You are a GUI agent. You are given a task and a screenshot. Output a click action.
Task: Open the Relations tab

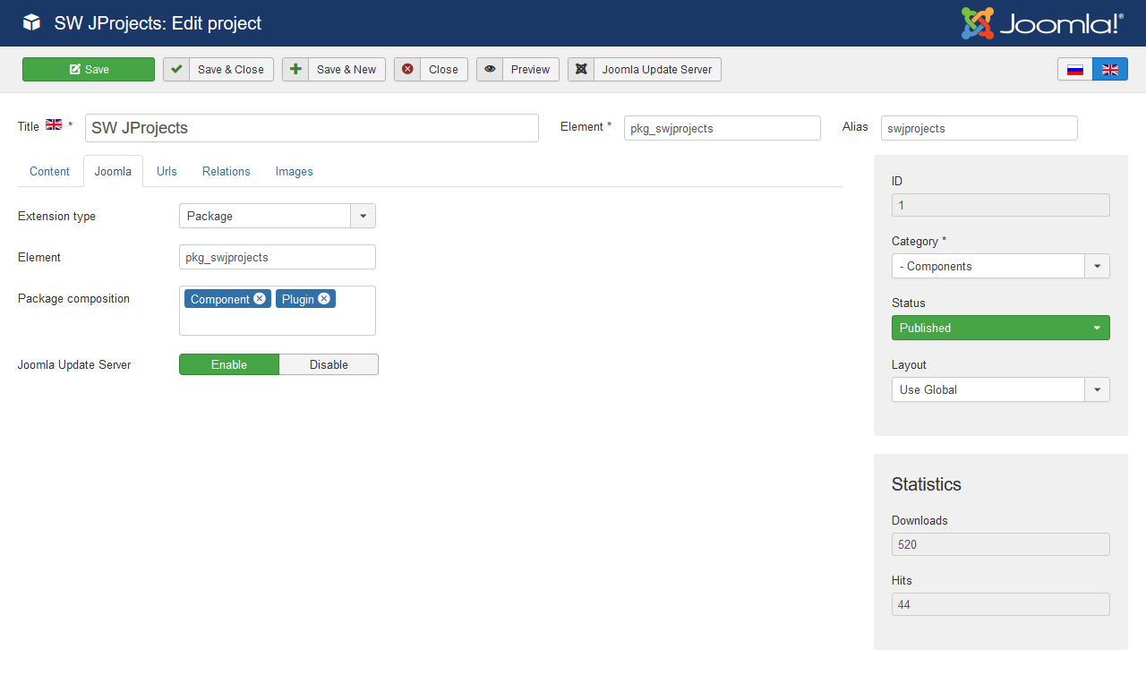(227, 171)
